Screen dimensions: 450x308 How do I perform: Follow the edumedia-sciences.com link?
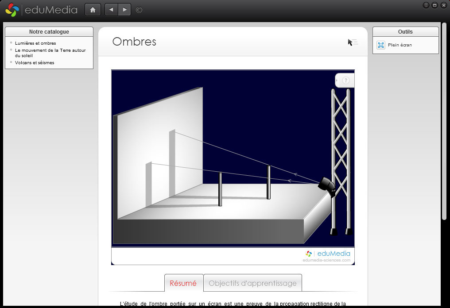click(326, 260)
